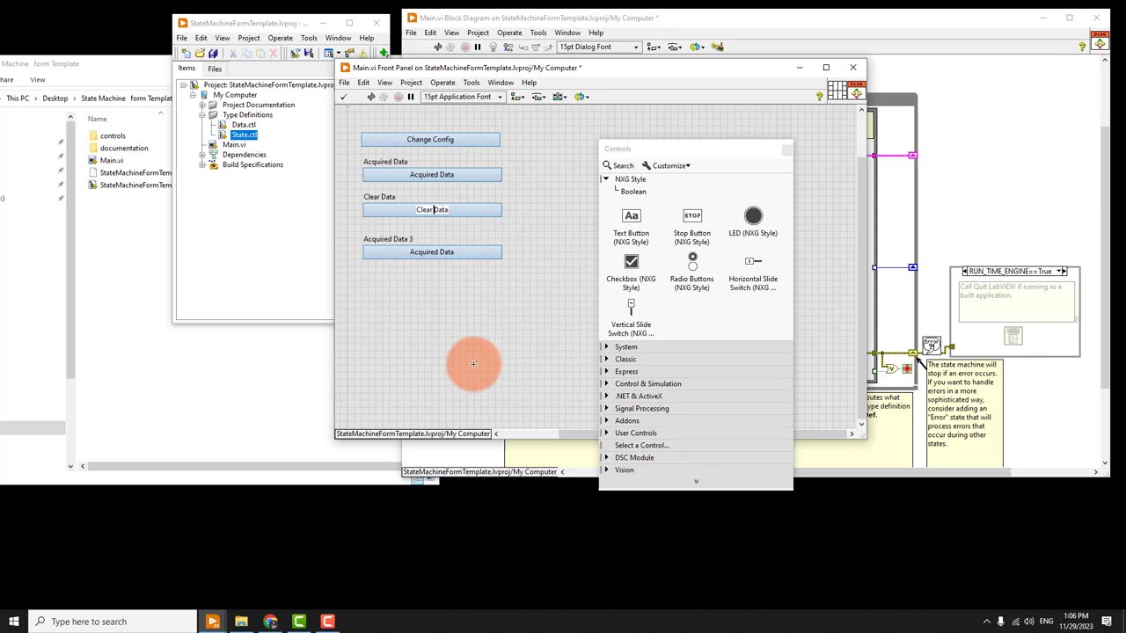This screenshot has width=1126, height=633.
Task: Open the Operate menu in Front Panel window
Action: [x=442, y=83]
